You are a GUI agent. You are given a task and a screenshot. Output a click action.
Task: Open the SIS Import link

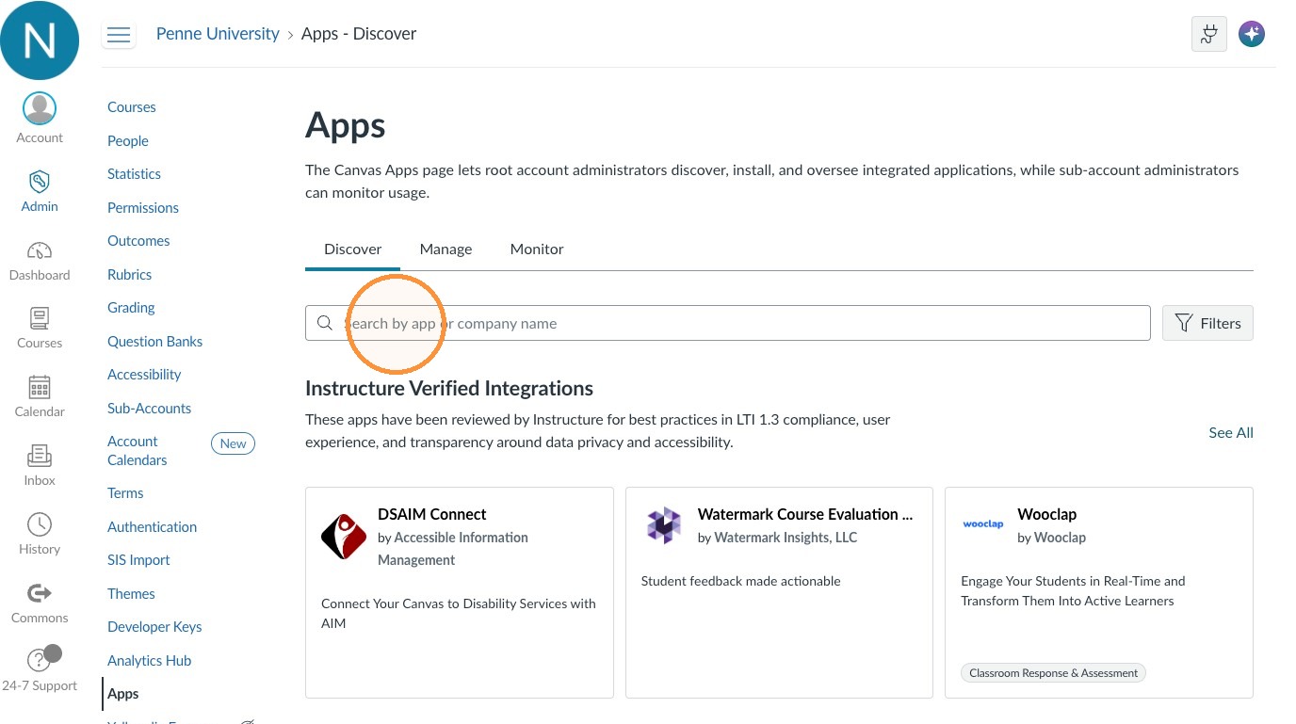(138, 560)
